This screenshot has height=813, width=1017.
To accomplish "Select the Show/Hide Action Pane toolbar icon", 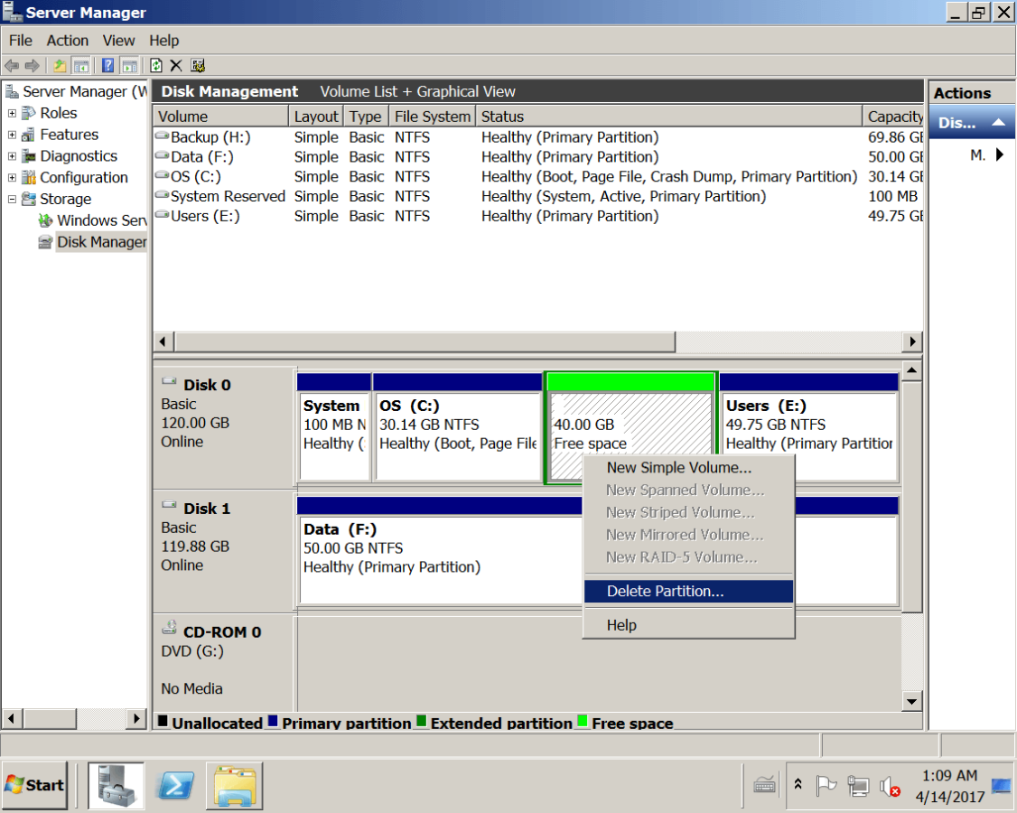I will coord(129,65).
